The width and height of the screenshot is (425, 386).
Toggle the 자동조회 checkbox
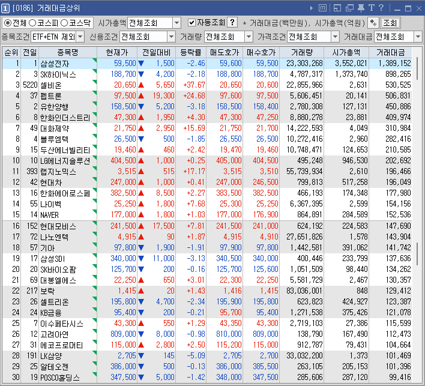pos(191,22)
